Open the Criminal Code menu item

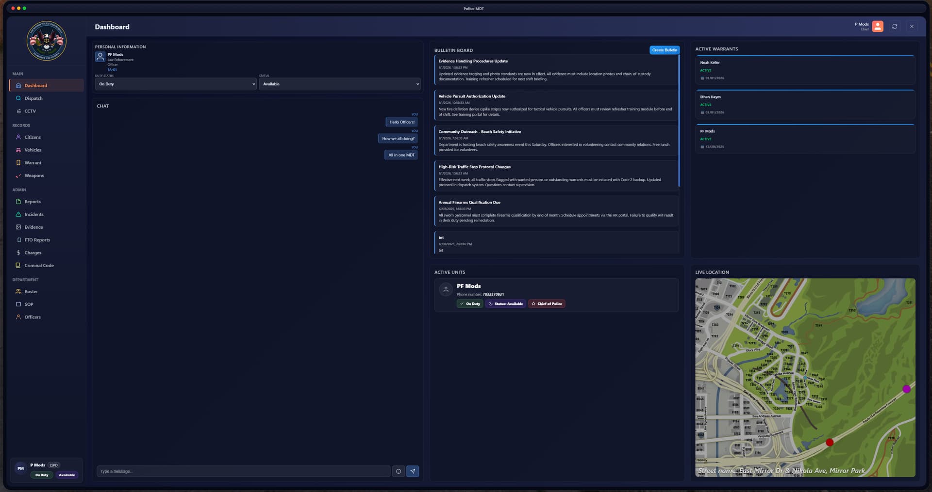click(39, 266)
